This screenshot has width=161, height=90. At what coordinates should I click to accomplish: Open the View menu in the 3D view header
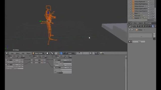[x=12, y=53]
